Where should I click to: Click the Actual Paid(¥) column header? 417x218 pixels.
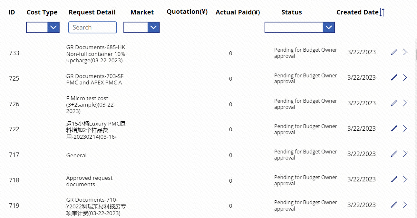(x=238, y=12)
